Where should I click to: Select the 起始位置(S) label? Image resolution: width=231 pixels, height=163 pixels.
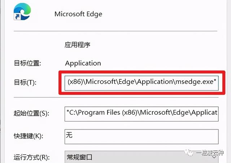[31, 113]
